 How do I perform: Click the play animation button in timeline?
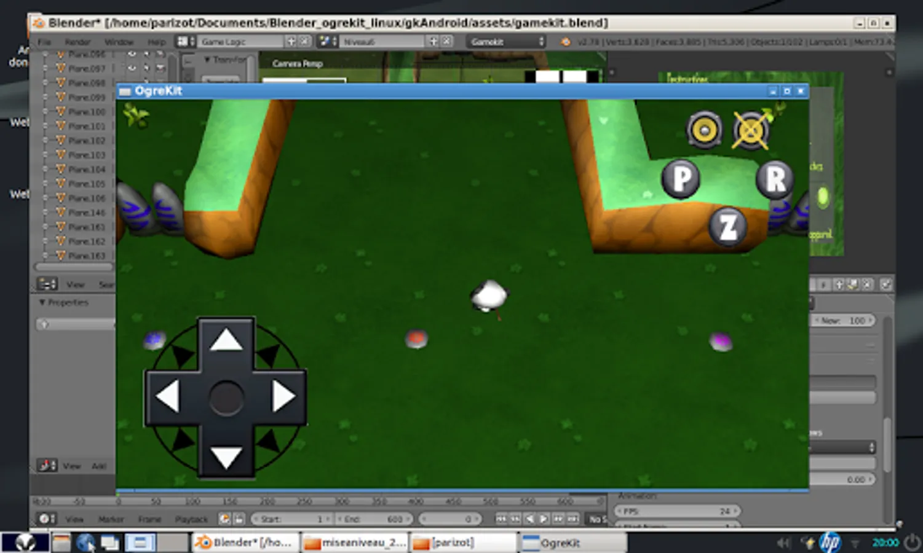click(544, 519)
